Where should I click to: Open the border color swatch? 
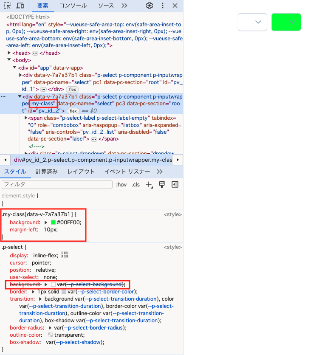pos(64,292)
